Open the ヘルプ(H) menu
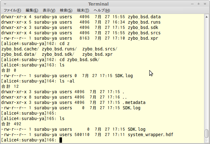210x144 pixels. point(102,10)
